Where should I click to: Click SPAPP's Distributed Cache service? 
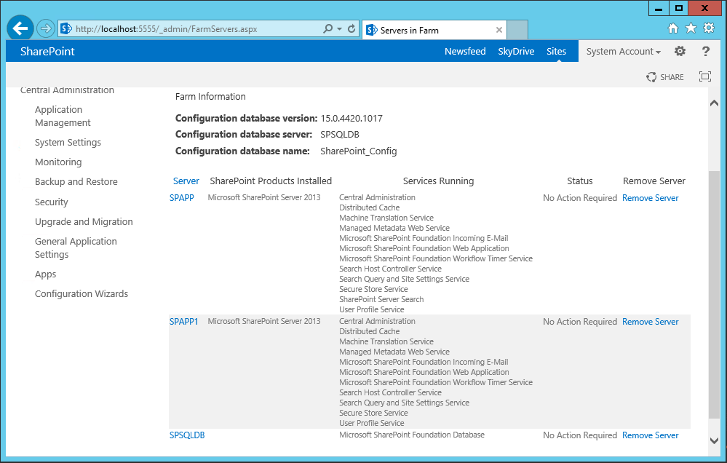point(369,207)
